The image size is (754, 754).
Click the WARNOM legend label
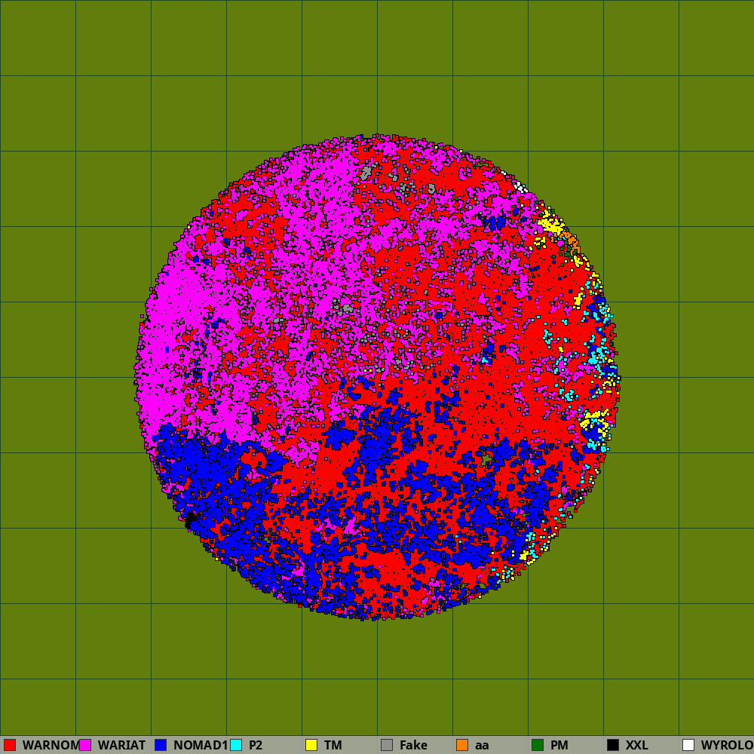point(51,746)
